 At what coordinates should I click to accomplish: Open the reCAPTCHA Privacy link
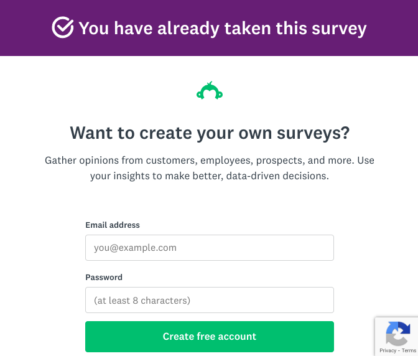[x=388, y=350]
